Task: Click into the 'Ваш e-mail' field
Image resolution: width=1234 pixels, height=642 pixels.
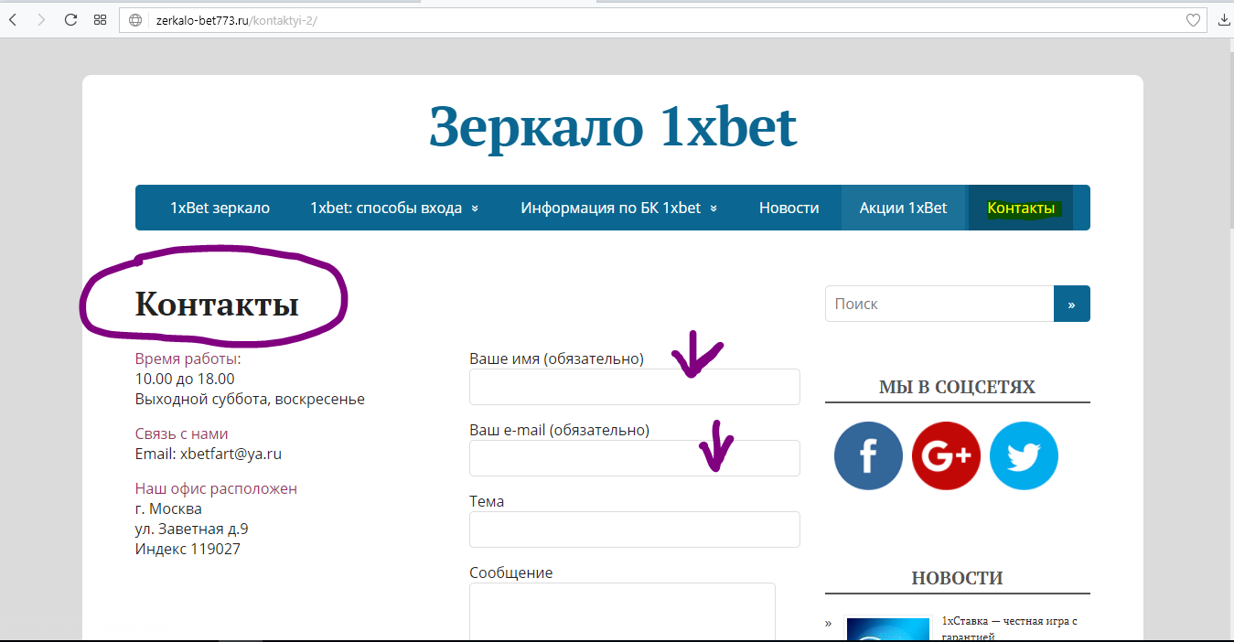Action: click(x=634, y=458)
